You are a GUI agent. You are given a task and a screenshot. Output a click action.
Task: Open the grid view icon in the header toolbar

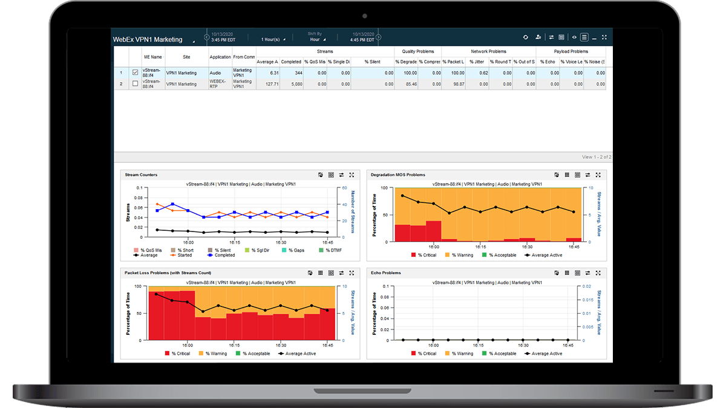click(x=561, y=37)
